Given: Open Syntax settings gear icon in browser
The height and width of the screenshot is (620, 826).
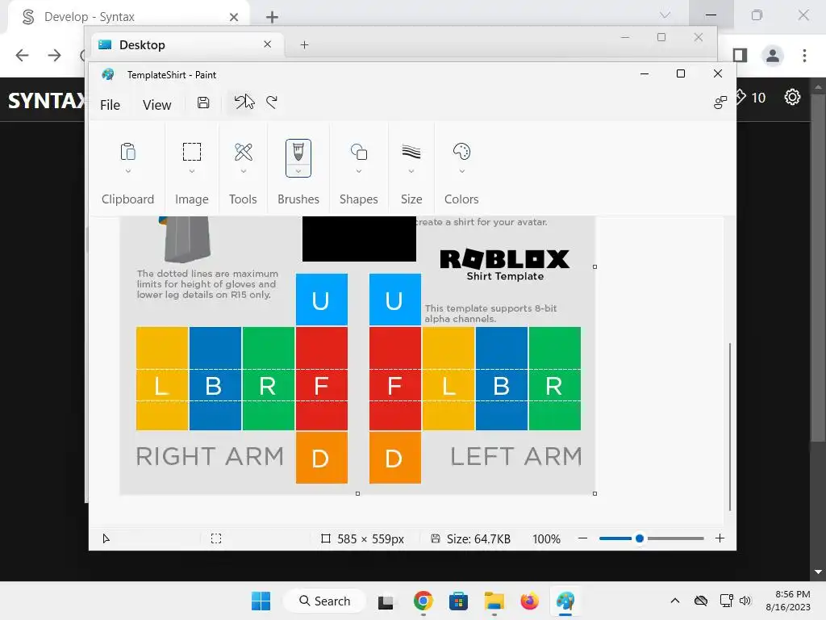Looking at the screenshot, I should [x=792, y=97].
